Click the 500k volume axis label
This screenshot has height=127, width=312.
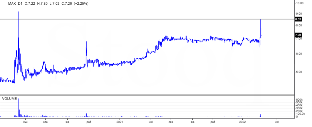(x=299, y=102)
